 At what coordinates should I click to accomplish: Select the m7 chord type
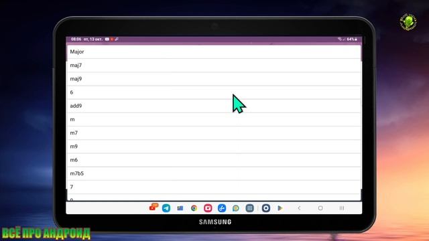coord(214,133)
